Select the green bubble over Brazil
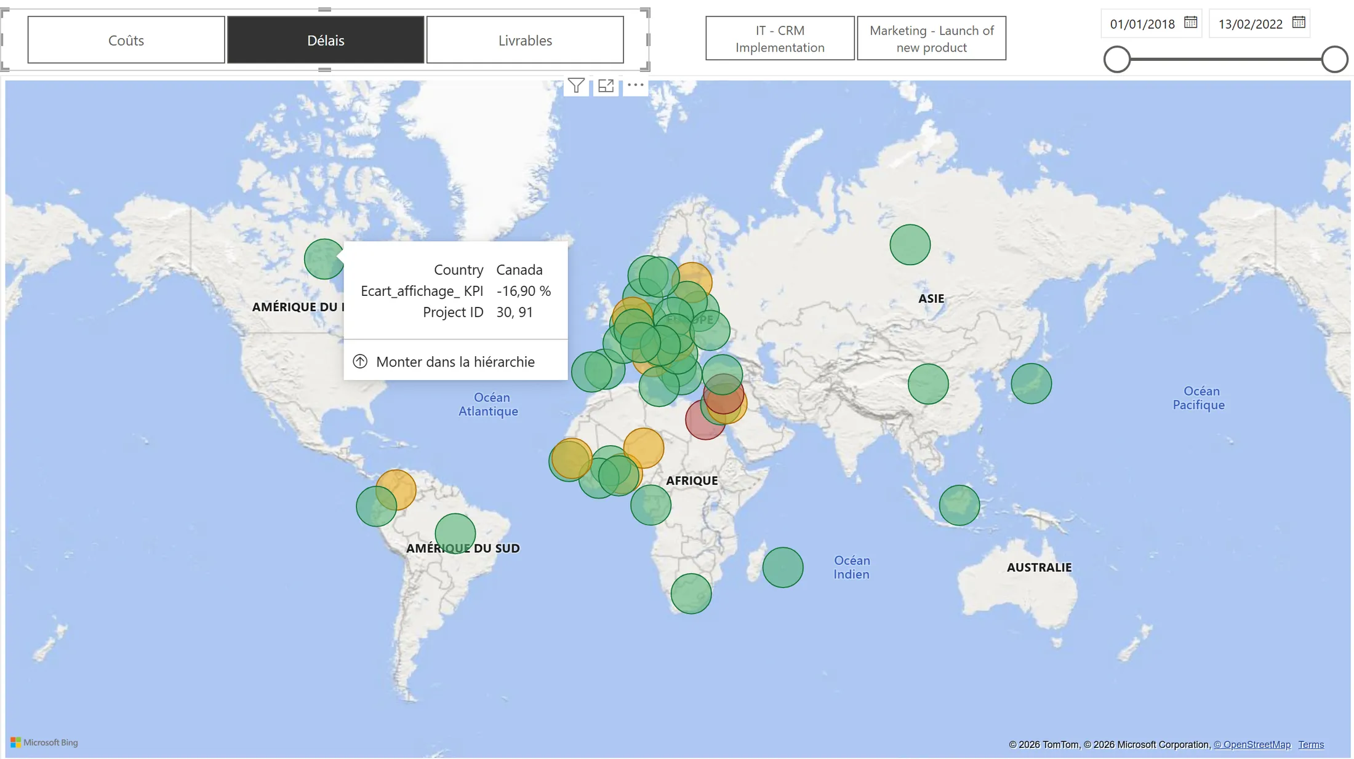Screen dimensions: 1354x759 [x=455, y=533]
